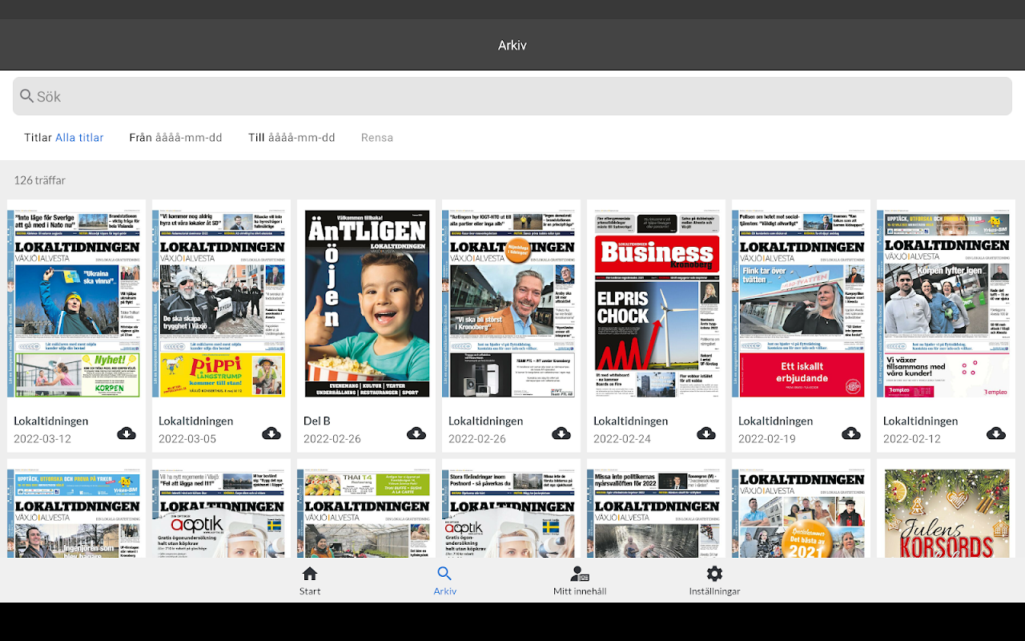Clear filters with Rensa
This screenshot has height=641, width=1025.
point(377,138)
